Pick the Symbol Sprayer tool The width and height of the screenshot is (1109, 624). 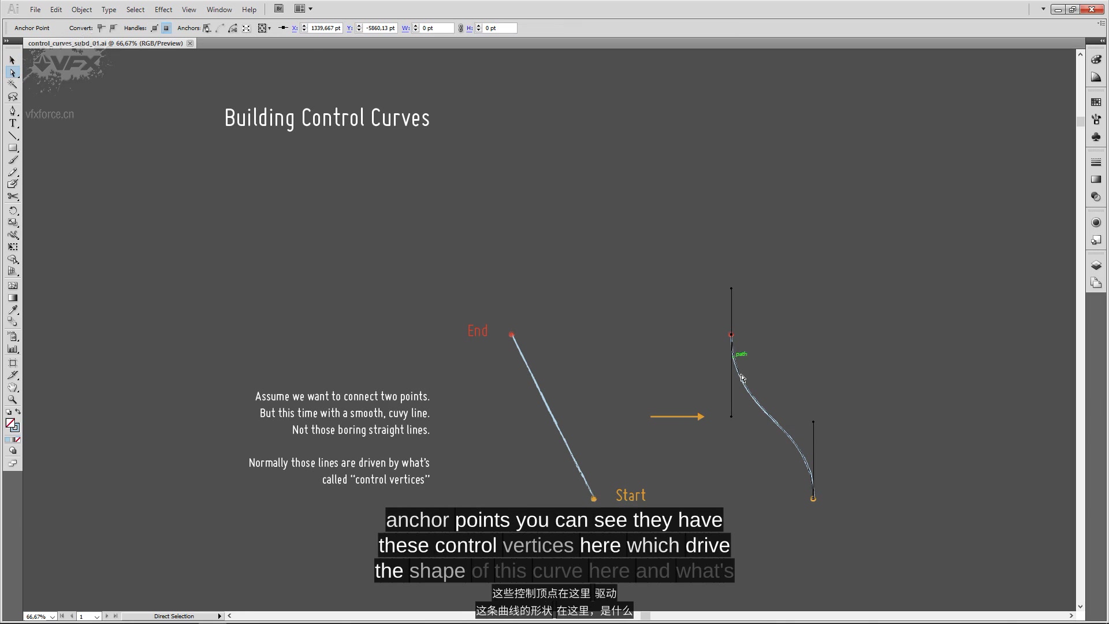pos(12,336)
